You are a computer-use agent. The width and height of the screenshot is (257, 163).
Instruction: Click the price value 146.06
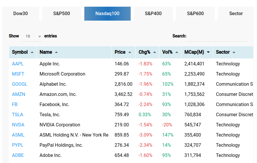click(x=122, y=64)
